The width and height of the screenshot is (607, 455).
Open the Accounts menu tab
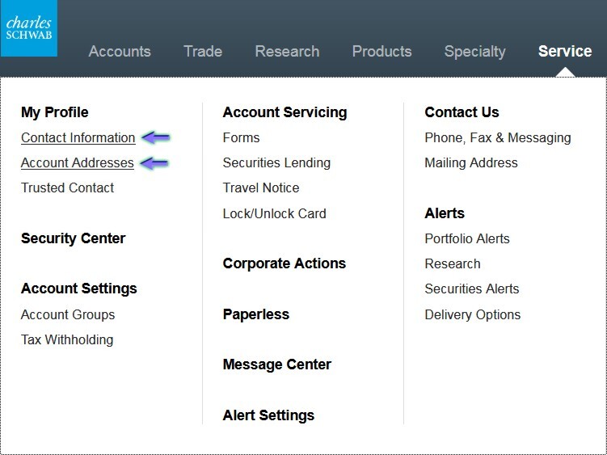coord(120,51)
